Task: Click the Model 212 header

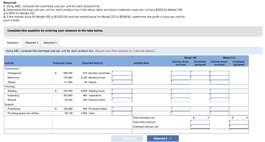Action: 229,58
